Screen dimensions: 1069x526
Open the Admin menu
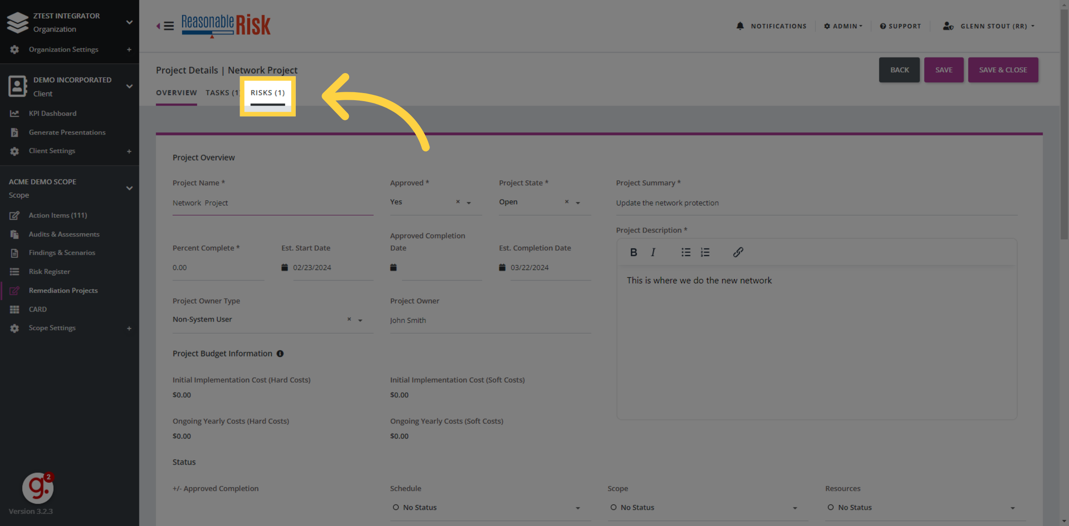[x=843, y=26]
